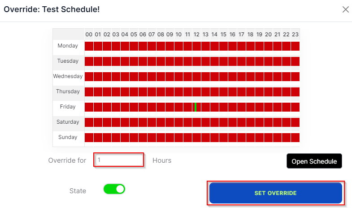Image resolution: width=352 pixels, height=208 pixels.
Task: Click the 23 hour column header
Action: 295,35
